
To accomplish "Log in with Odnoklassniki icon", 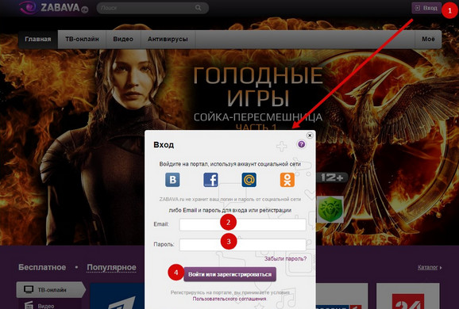I will [287, 180].
